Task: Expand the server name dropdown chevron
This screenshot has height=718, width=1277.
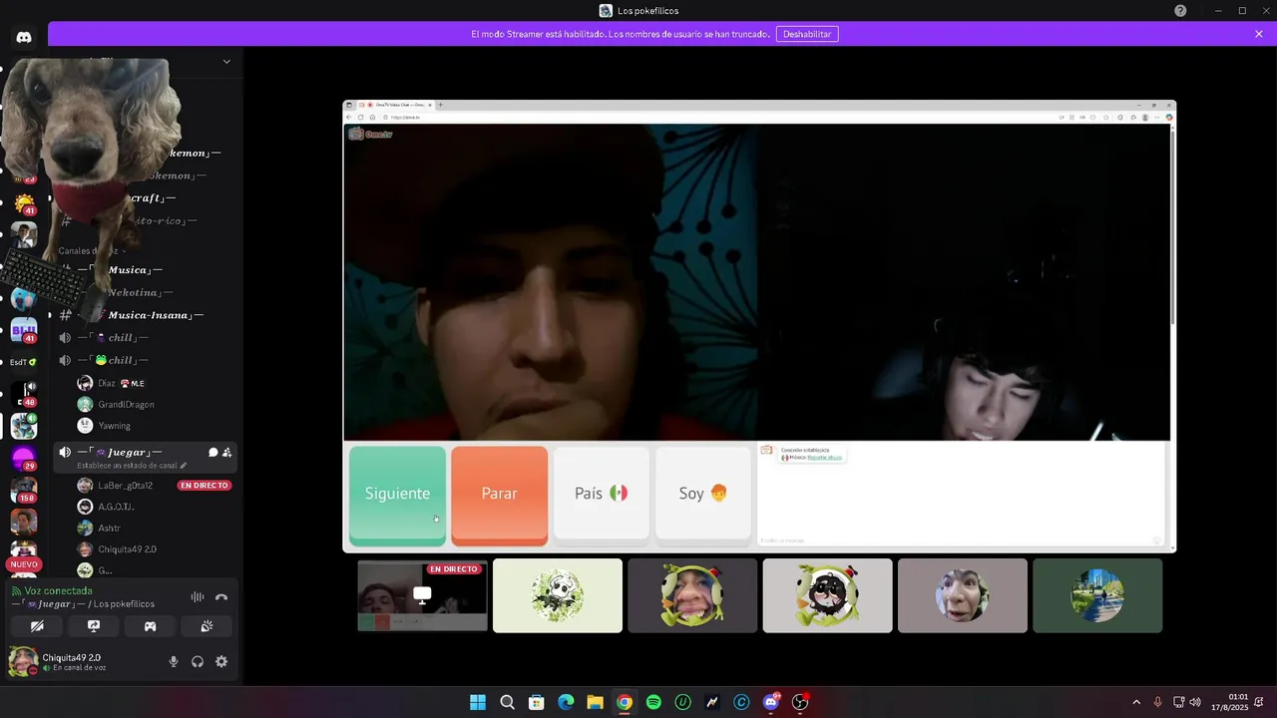Action: point(226,62)
